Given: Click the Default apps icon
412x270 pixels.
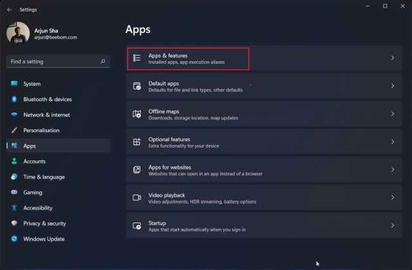Looking at the screenshot, I should coord(136,86).
